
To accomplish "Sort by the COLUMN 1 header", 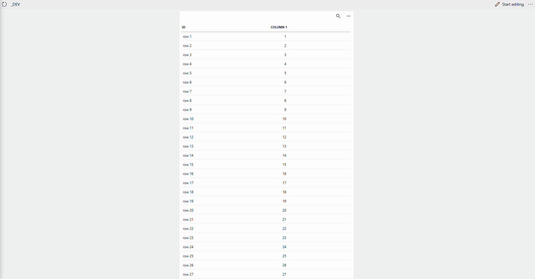I will 279,27.
